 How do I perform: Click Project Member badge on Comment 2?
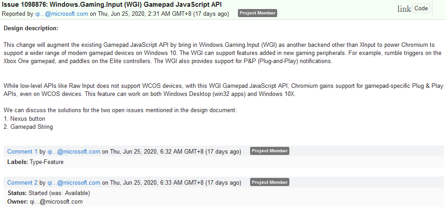(x=269, y=182)
